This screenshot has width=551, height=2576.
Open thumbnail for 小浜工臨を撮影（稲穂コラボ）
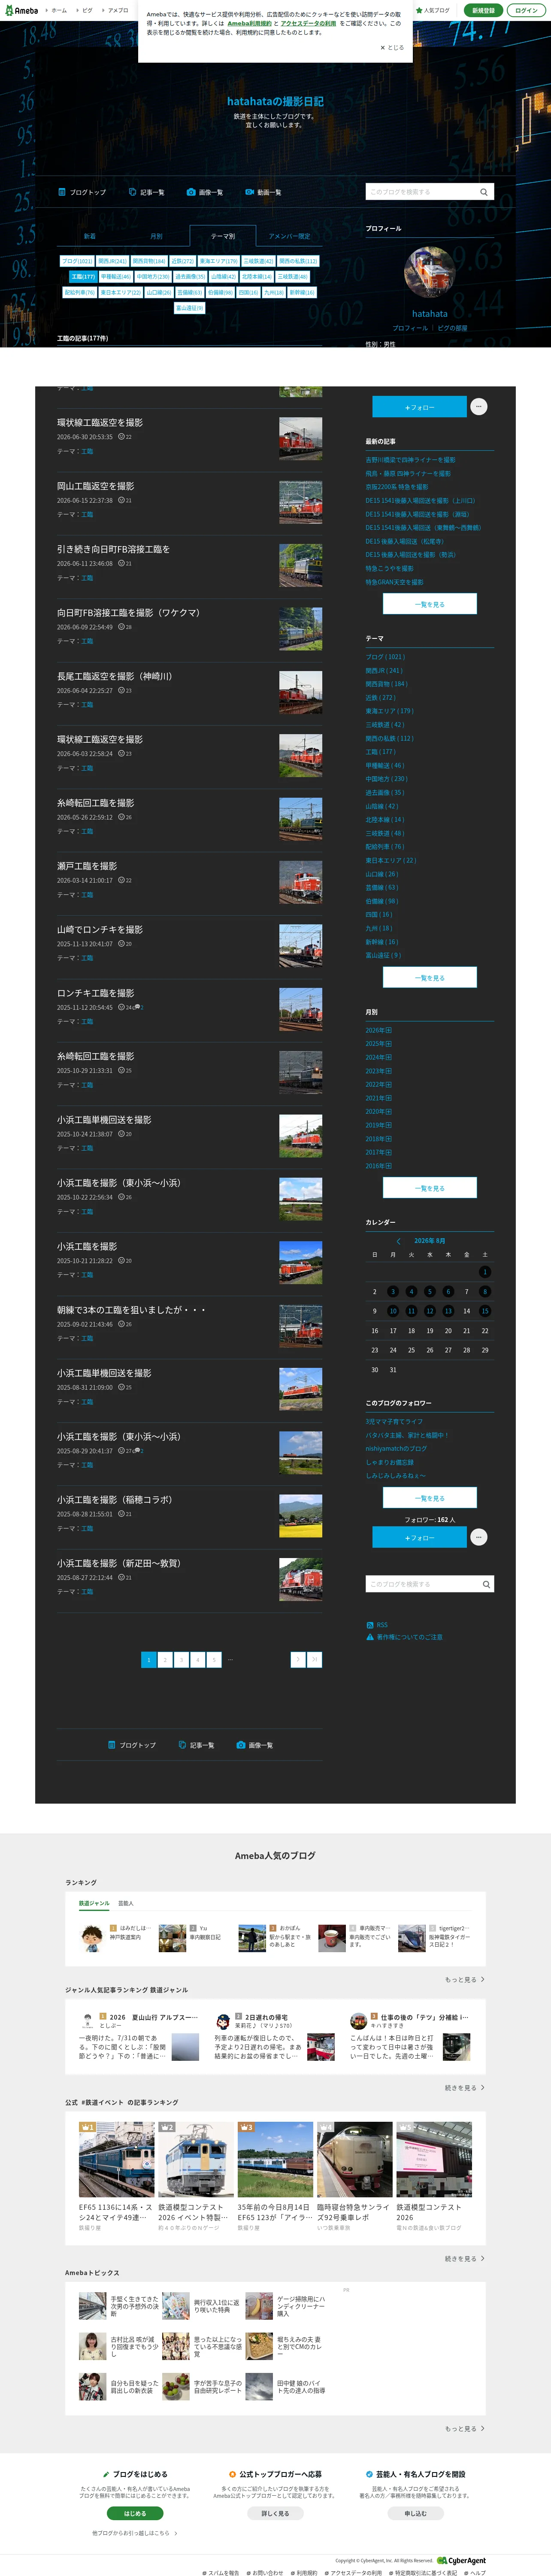pos(300,1516)
